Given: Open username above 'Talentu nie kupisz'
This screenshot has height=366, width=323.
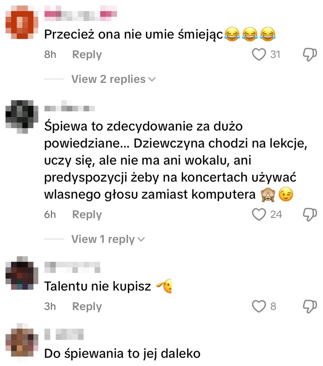Looking at the screenshot, I should click(72, 267).
